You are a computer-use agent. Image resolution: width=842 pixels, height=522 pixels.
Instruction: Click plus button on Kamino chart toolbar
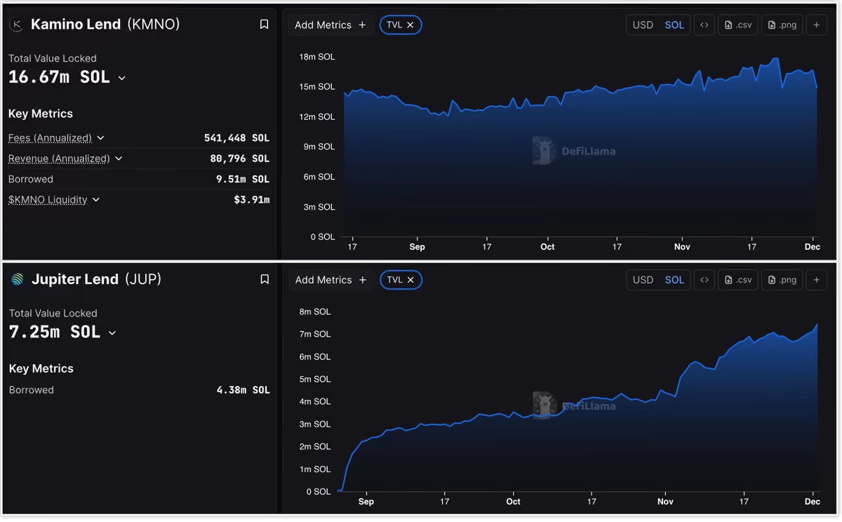[x=817, y=25]
